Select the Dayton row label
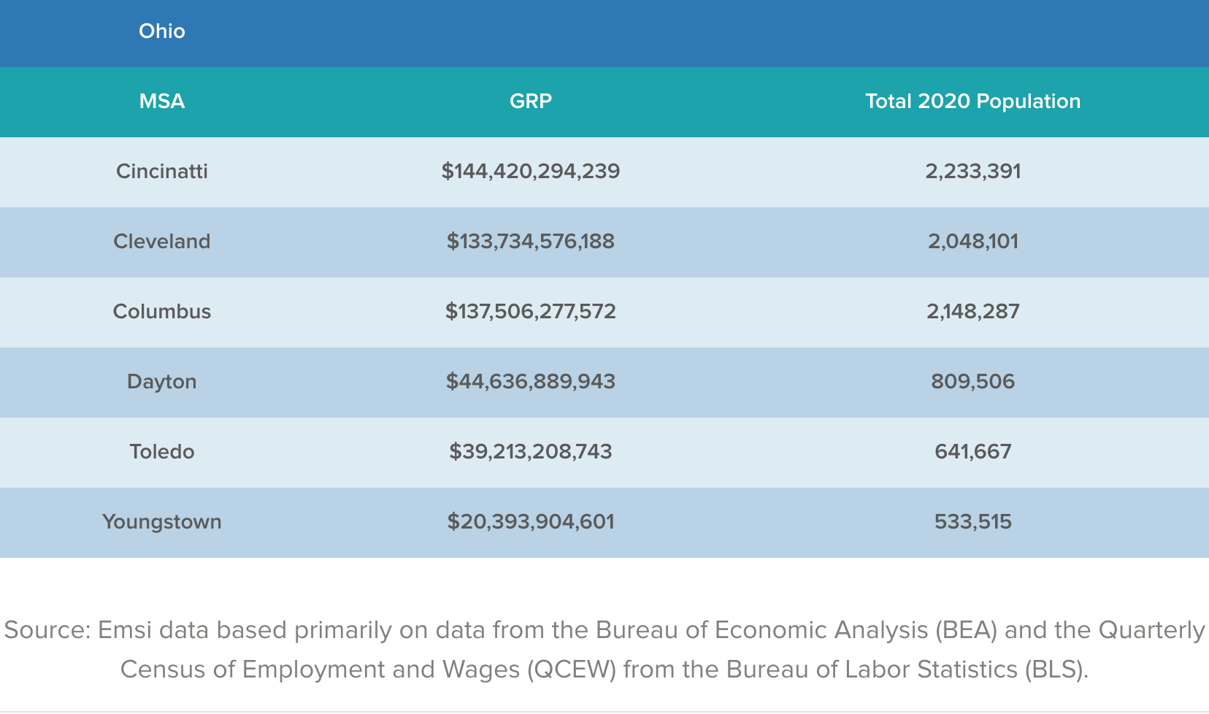 point(162,382)
